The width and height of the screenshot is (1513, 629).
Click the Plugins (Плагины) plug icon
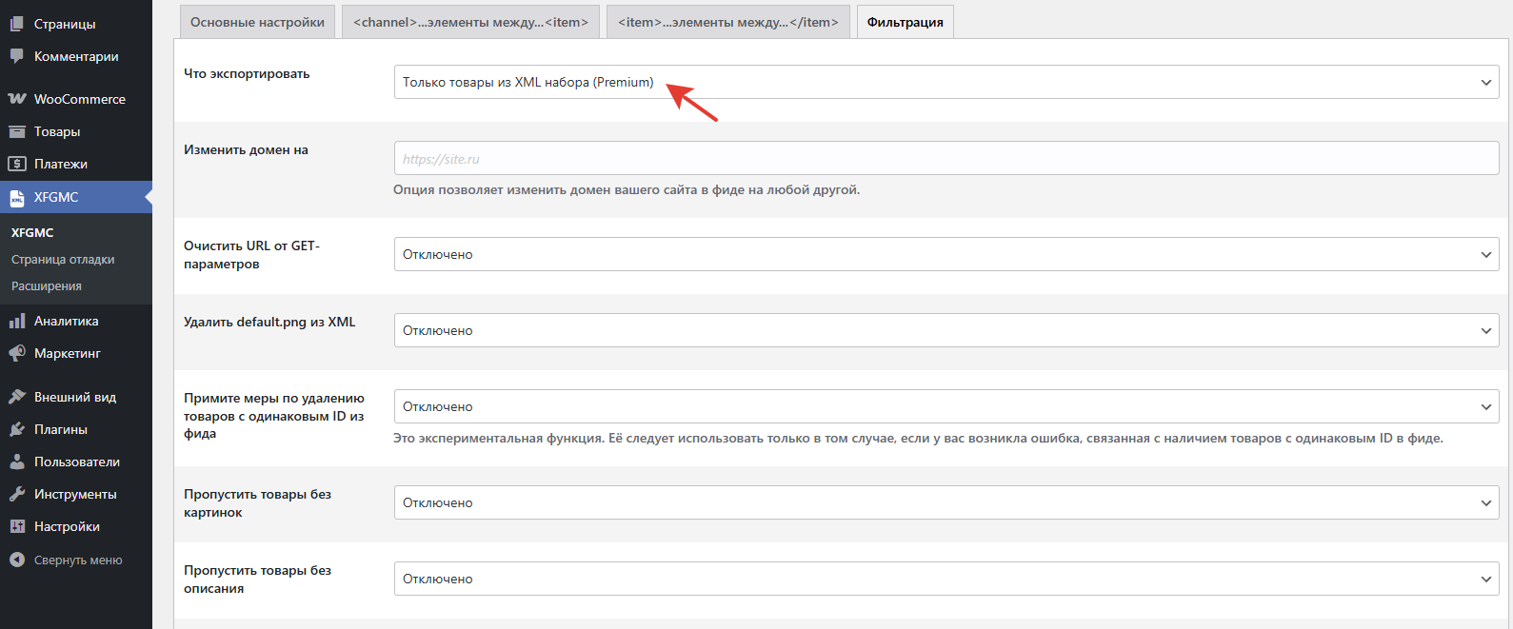(x=17, y=429)
